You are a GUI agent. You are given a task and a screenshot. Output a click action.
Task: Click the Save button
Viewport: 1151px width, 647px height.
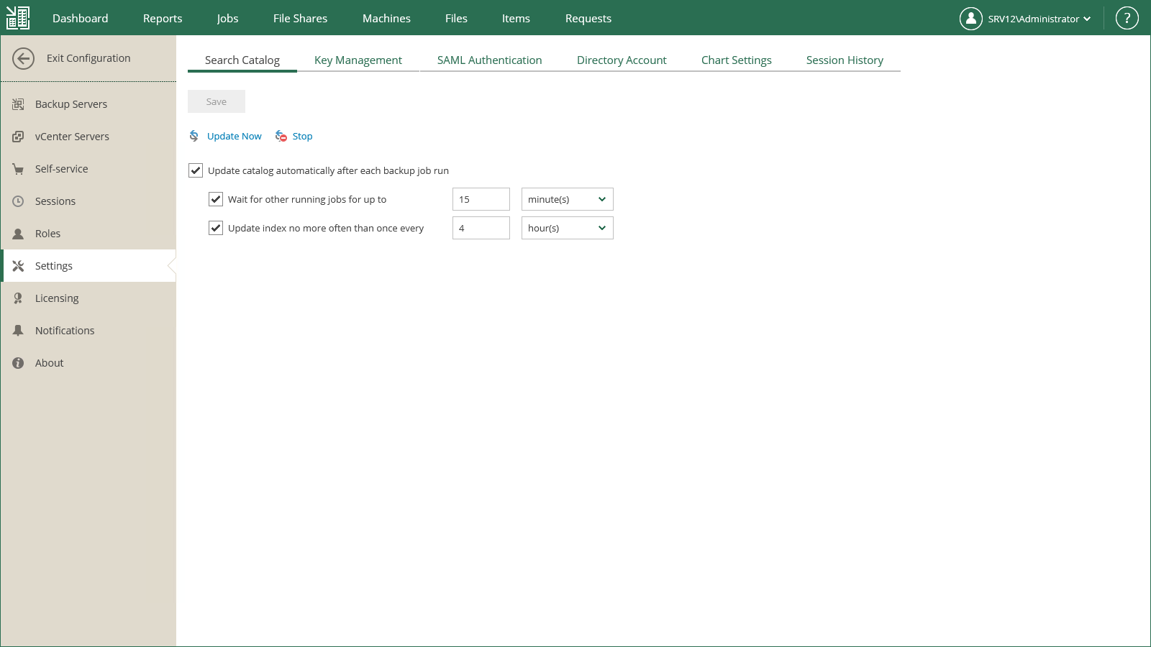(217, 101)
